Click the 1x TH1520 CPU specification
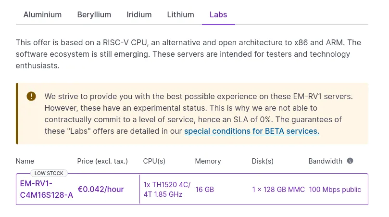This screenshot has height=217, width=389. (x=167, y=190)
